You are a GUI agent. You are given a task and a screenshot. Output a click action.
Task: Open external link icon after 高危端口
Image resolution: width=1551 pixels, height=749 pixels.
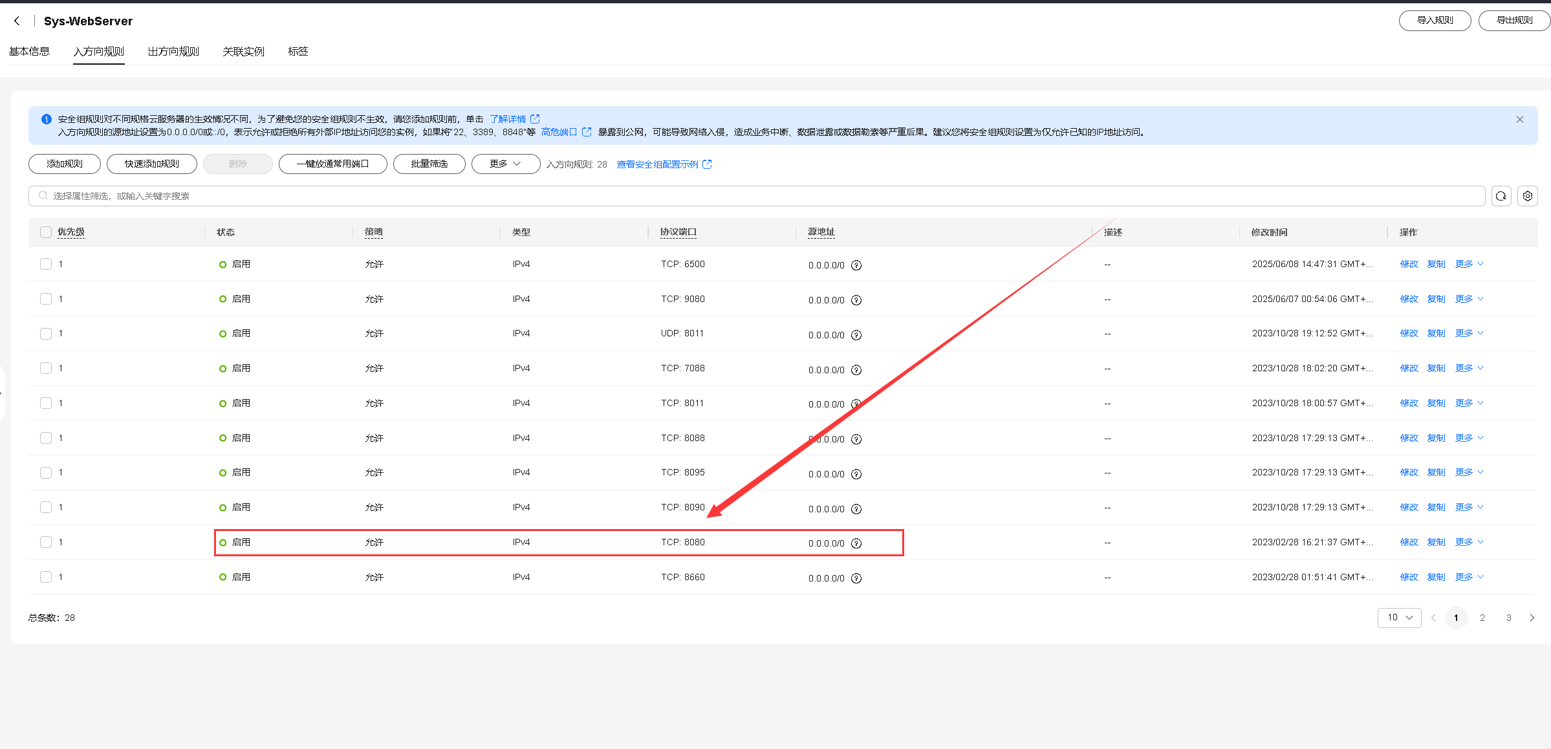587,132
